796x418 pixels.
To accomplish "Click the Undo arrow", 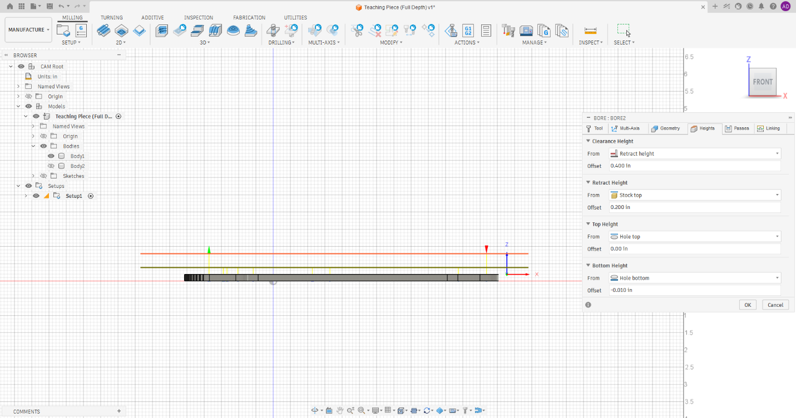I will pyautogui.click(x=62, y=6).
